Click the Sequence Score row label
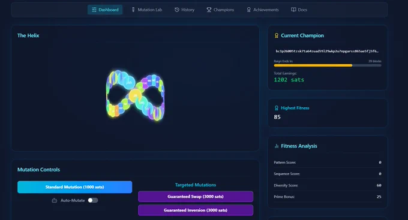 (x=287, y=174)
